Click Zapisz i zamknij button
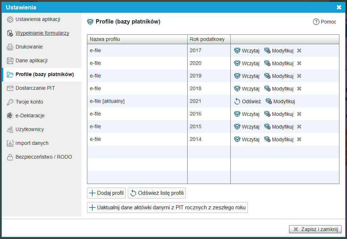 pyautogui.click(x=315, y=229)
